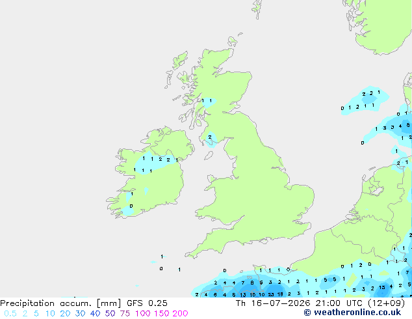Click the 'GFS 0.25' model label

point(147,303)
